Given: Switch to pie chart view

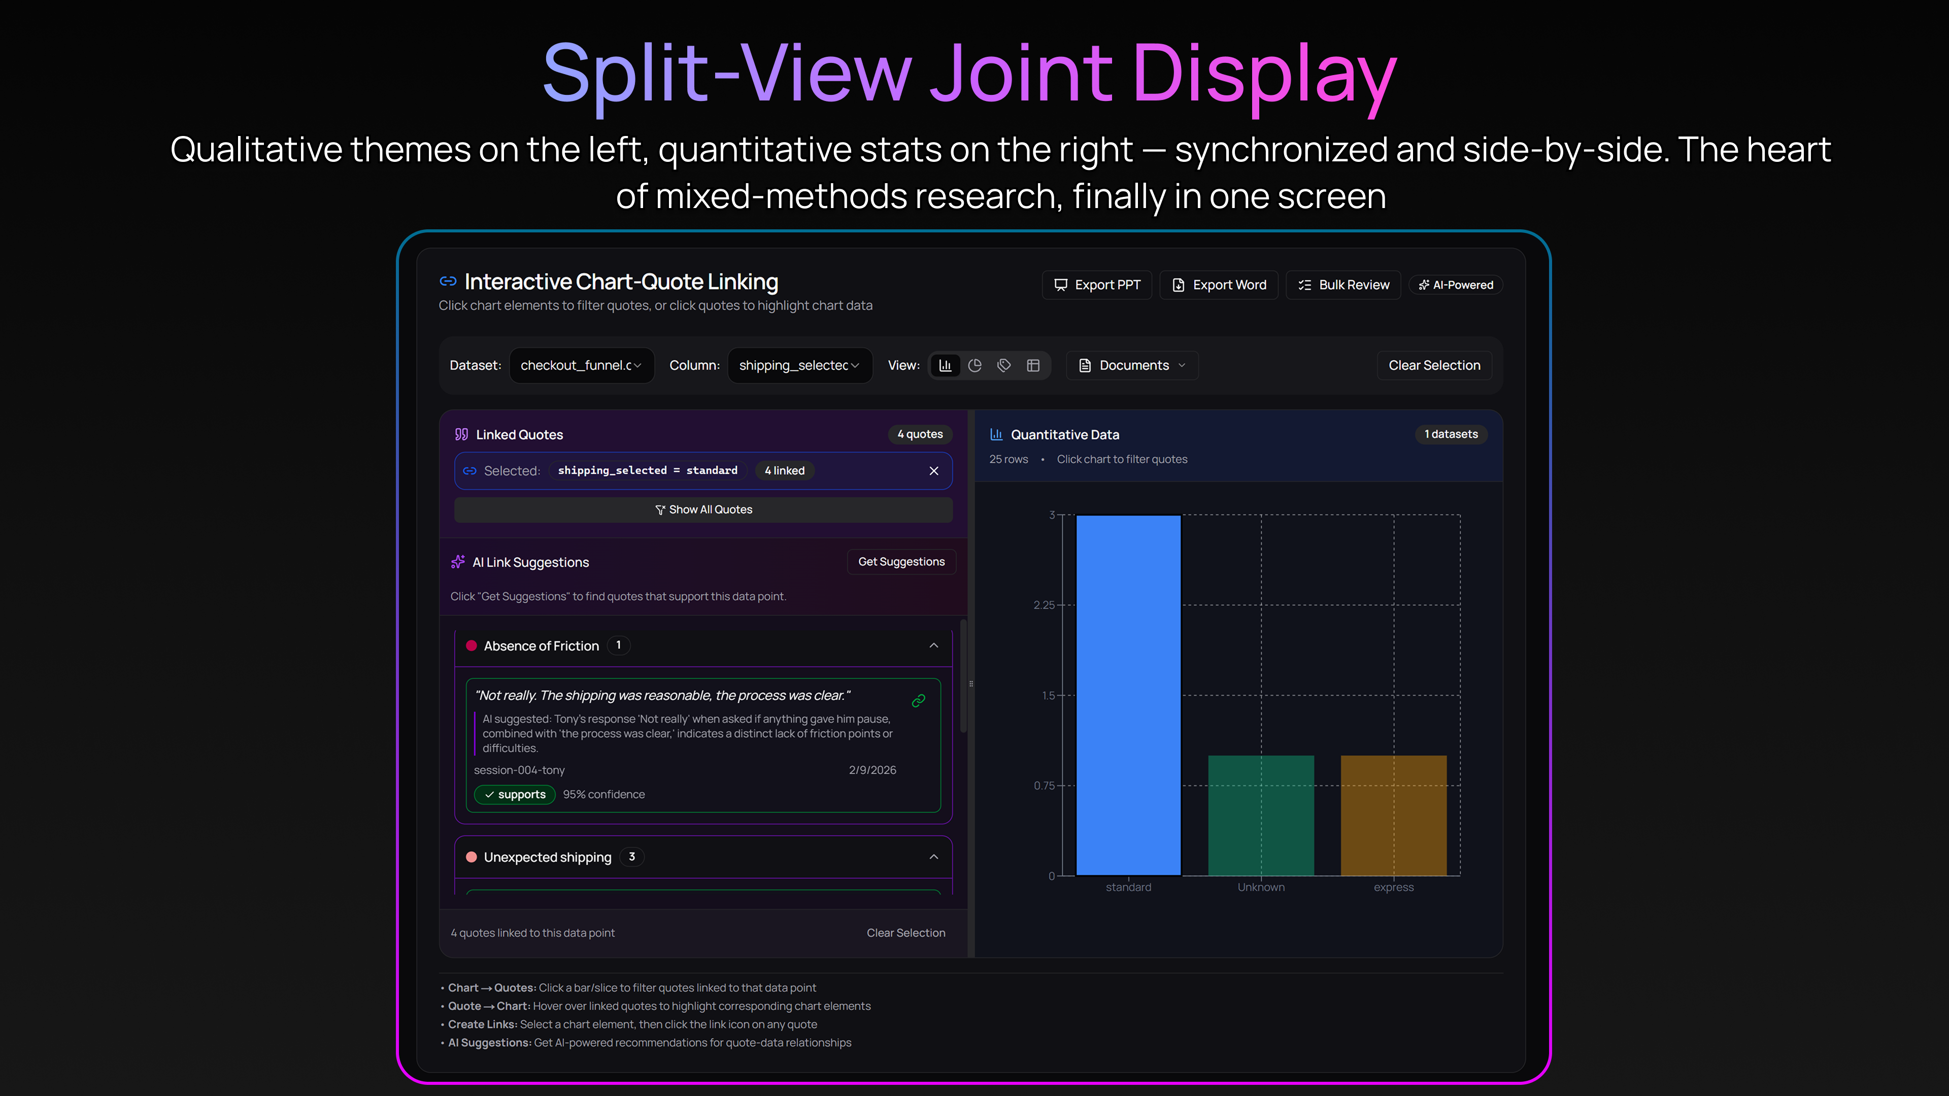Looking at the screenshot, I should [x=974, y=365].
